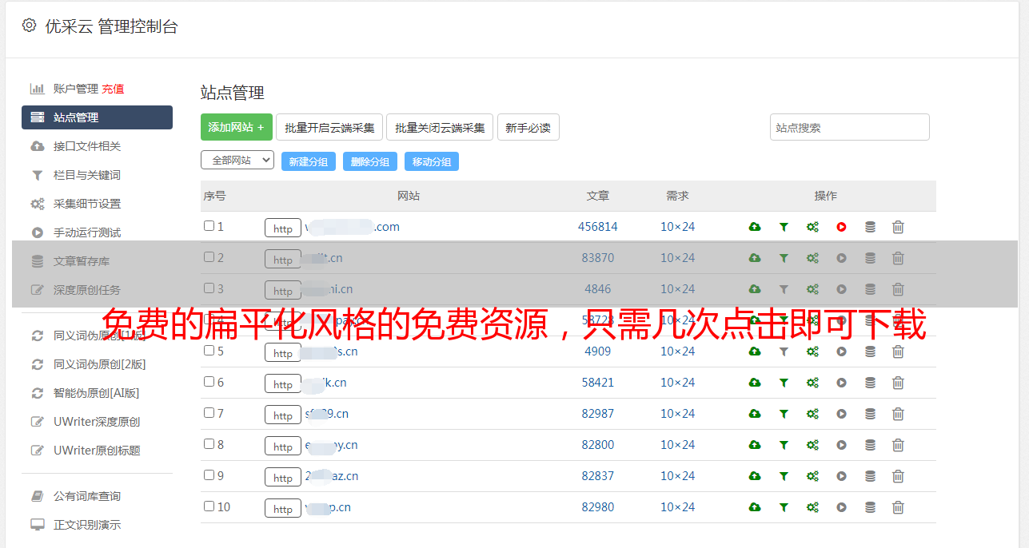This screenshot has height=548, width=1029.
Task: Check the checkbox for row 9
Action: [x=209, y=475]
